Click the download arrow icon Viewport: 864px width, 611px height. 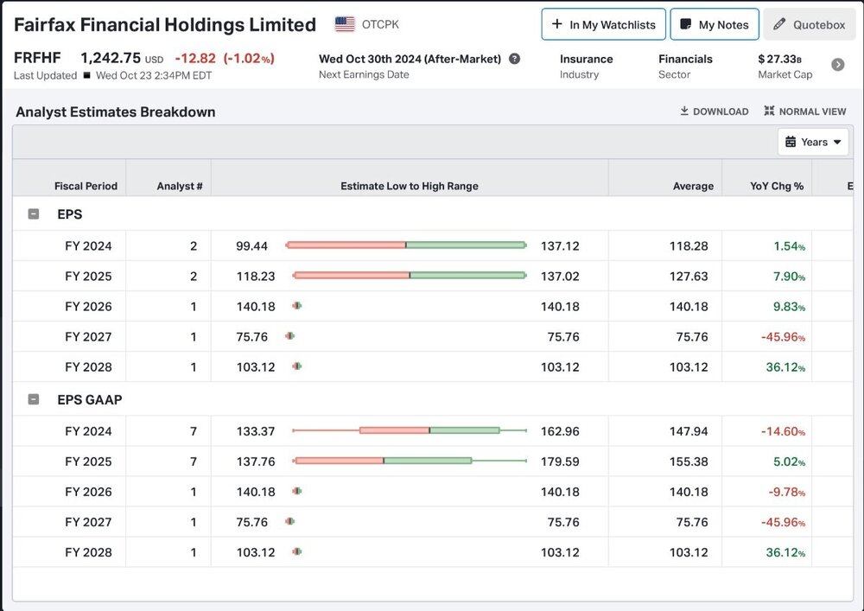684,111
